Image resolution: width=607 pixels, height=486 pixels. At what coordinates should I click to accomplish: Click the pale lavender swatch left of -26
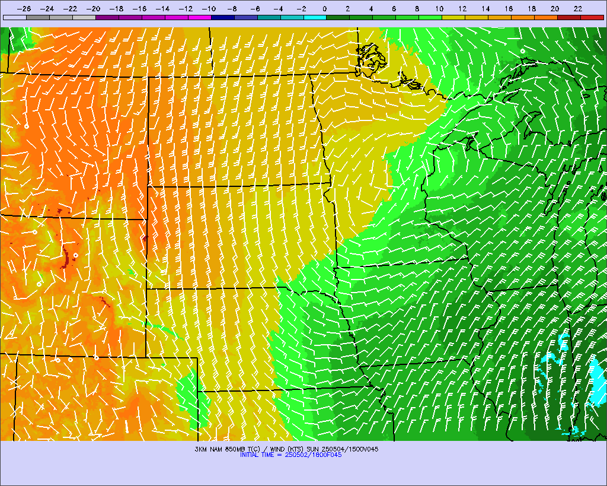[15, 17]
